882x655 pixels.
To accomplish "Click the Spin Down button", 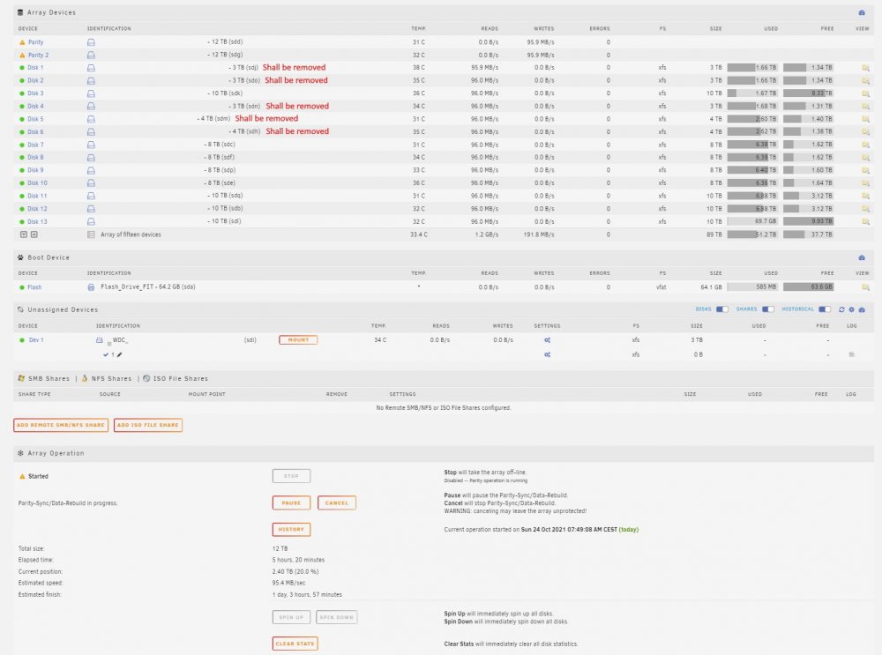I will tap(336, 617).
